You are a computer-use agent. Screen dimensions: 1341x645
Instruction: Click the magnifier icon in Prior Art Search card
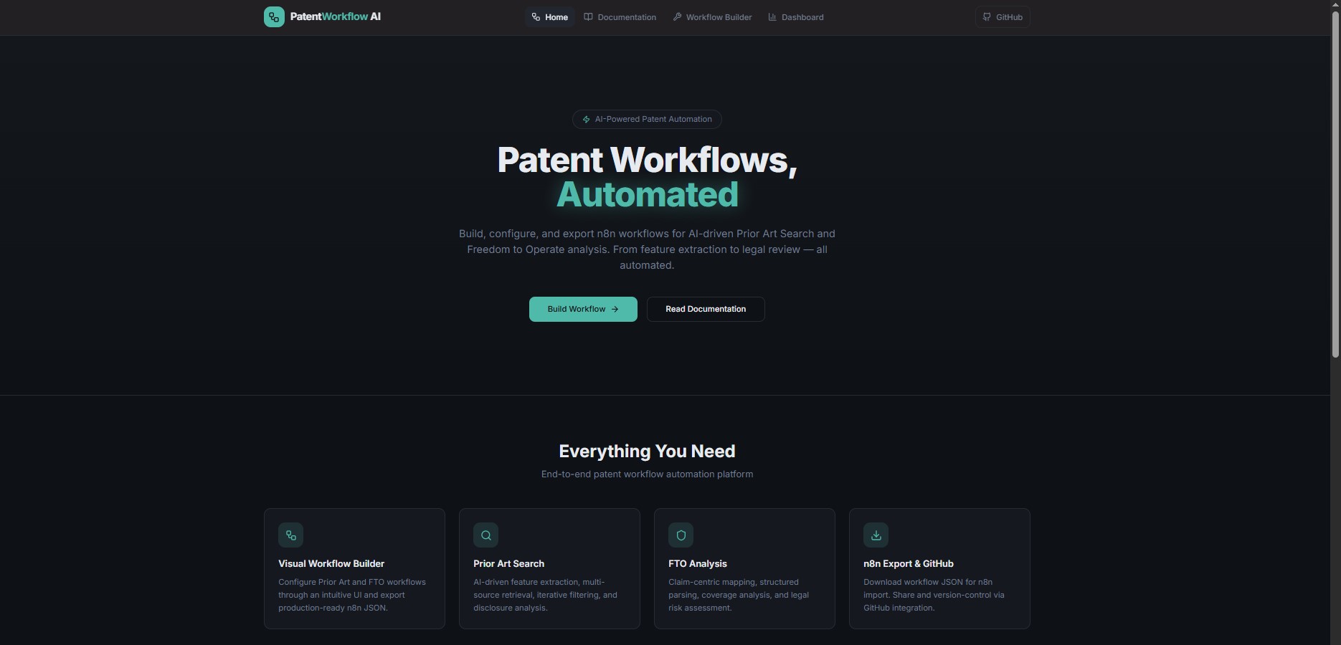tap(485, 535)
